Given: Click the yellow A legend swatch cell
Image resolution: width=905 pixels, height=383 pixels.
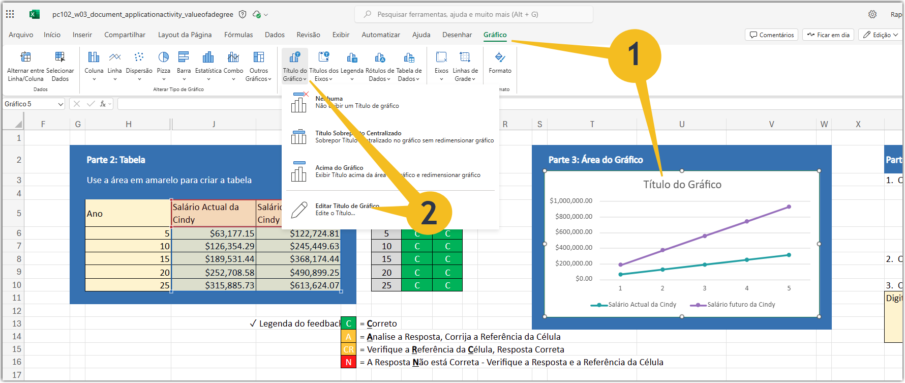Looking at the screenshot, I should pyautogui.click(x=348, y=337).
